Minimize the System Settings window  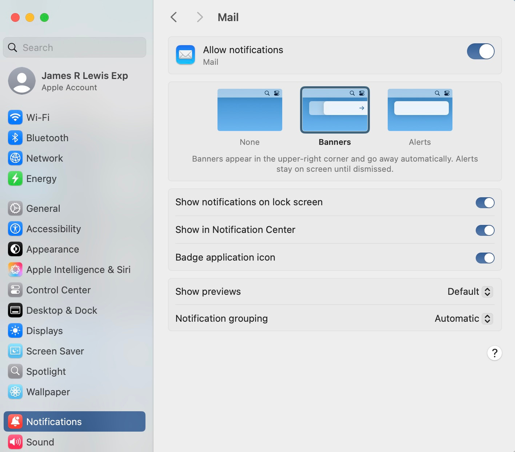pyautogui.click(x=30, y=17)
